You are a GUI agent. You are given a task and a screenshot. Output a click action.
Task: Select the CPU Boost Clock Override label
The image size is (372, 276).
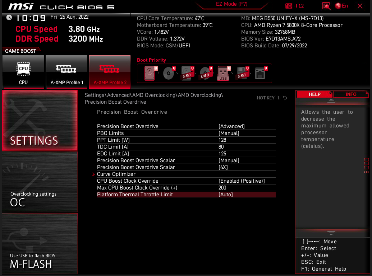[128, 181]
